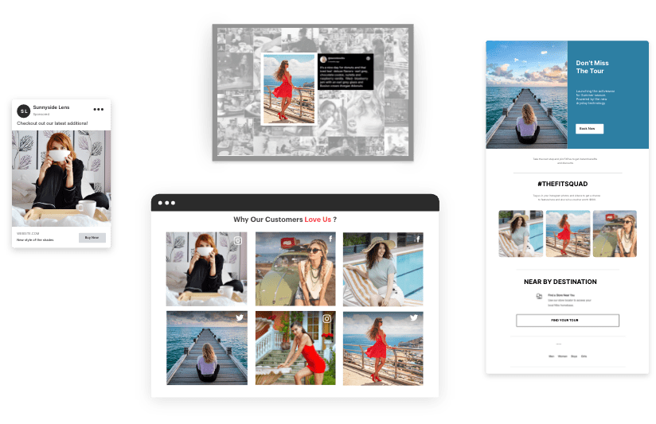656x424 pixels.
Task: Click Twitter icon on the pier photo
Action: pos(240,317)
